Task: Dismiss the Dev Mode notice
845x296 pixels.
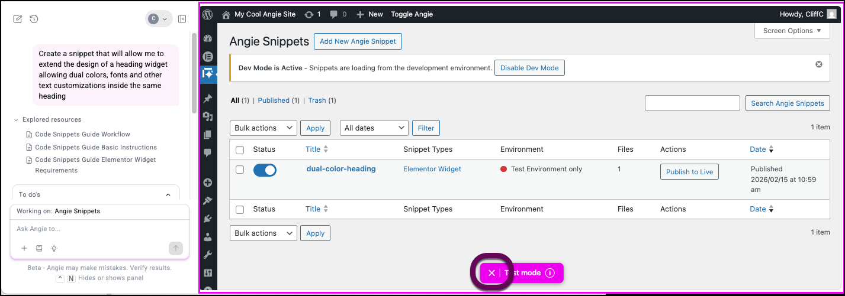Action: (819, 64)
